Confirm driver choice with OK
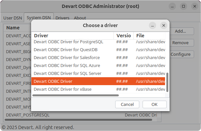Viewport: 201px width, 131px height. (x=154, y=104)
